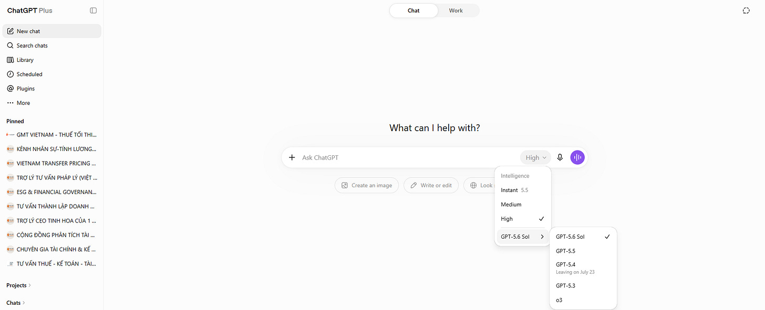765x310 pixels.
Task: Click the Scheduled clock icon
Action: 10,74
